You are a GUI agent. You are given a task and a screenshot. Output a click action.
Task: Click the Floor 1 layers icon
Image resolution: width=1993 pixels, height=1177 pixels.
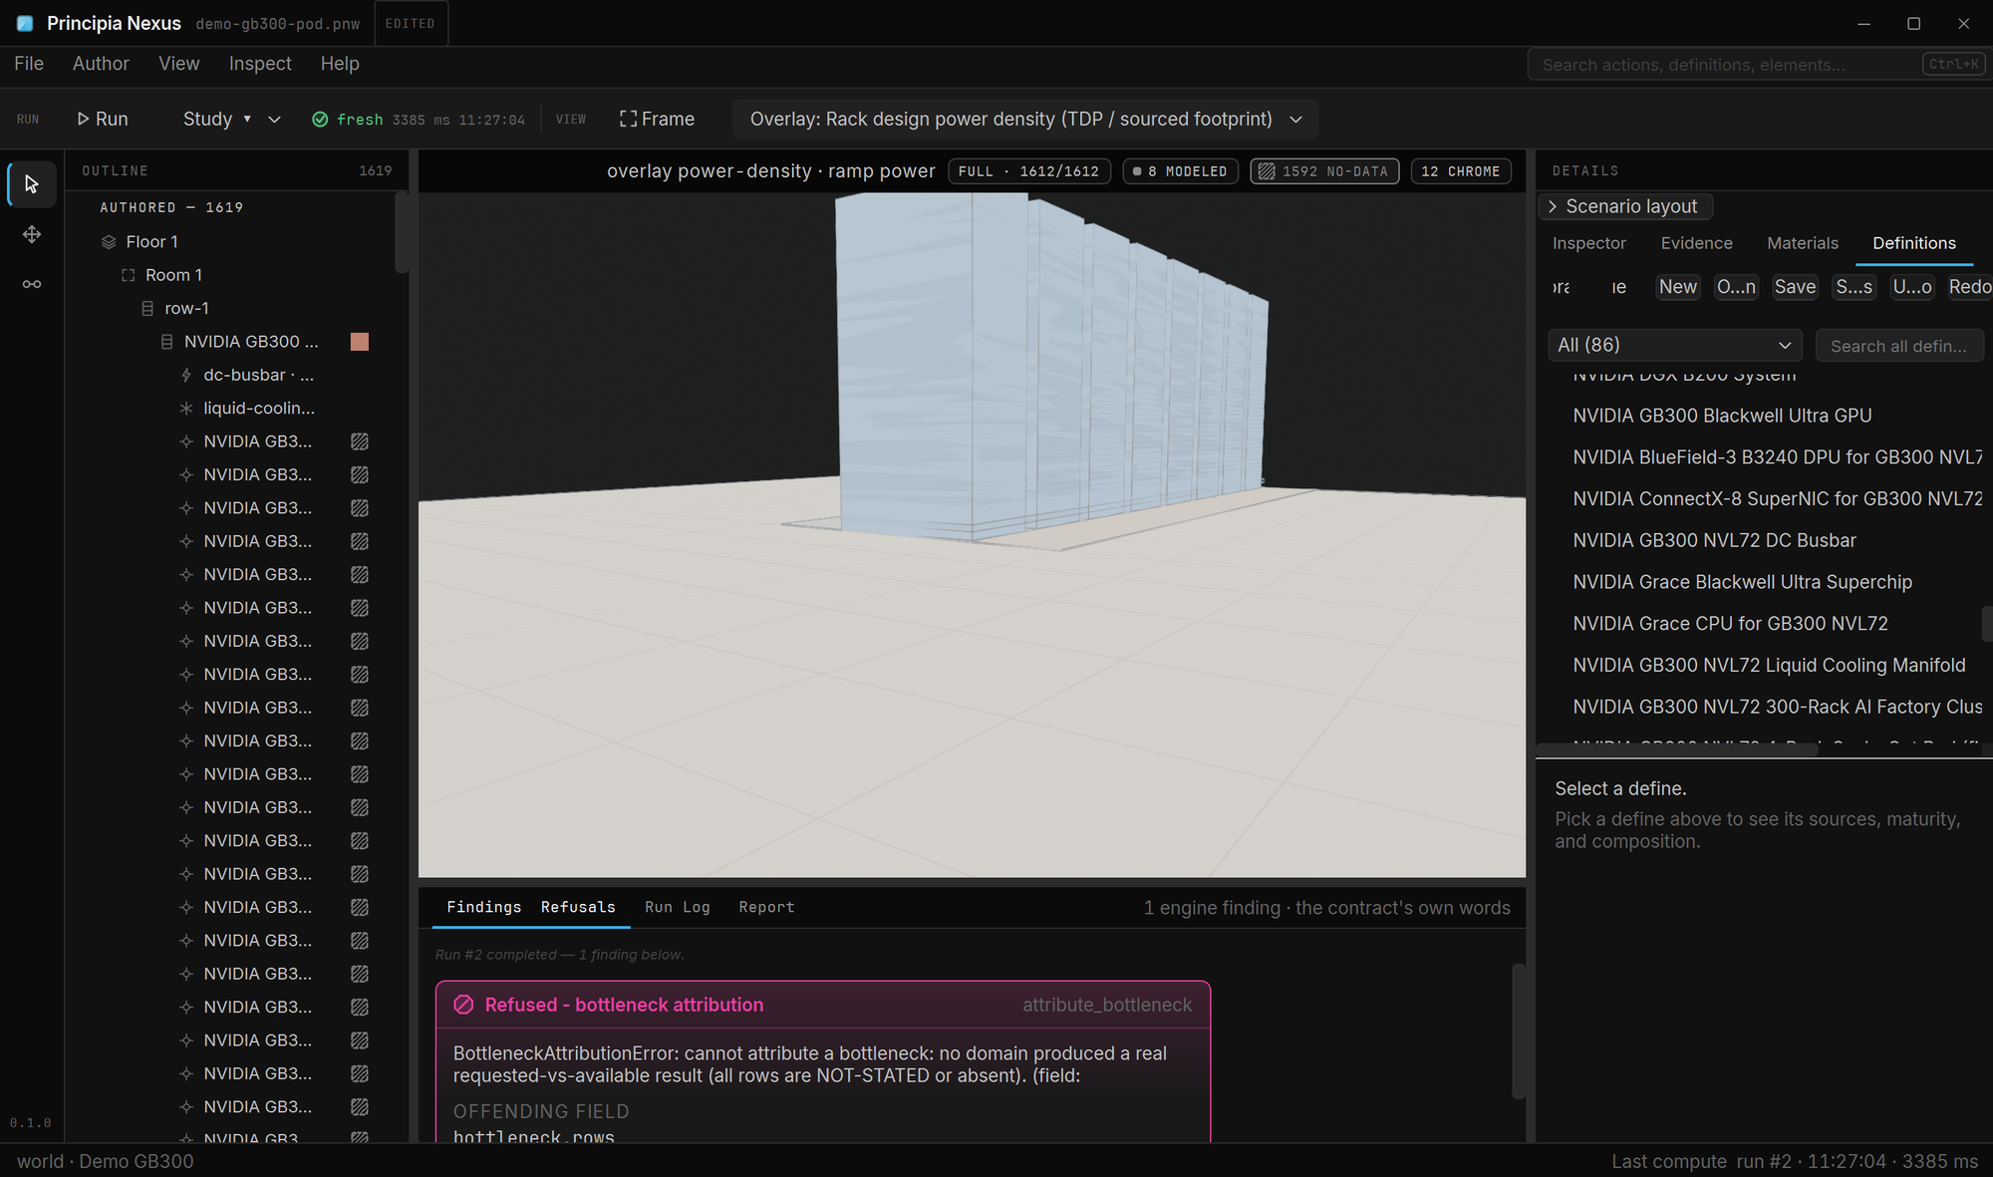[109, 242]
